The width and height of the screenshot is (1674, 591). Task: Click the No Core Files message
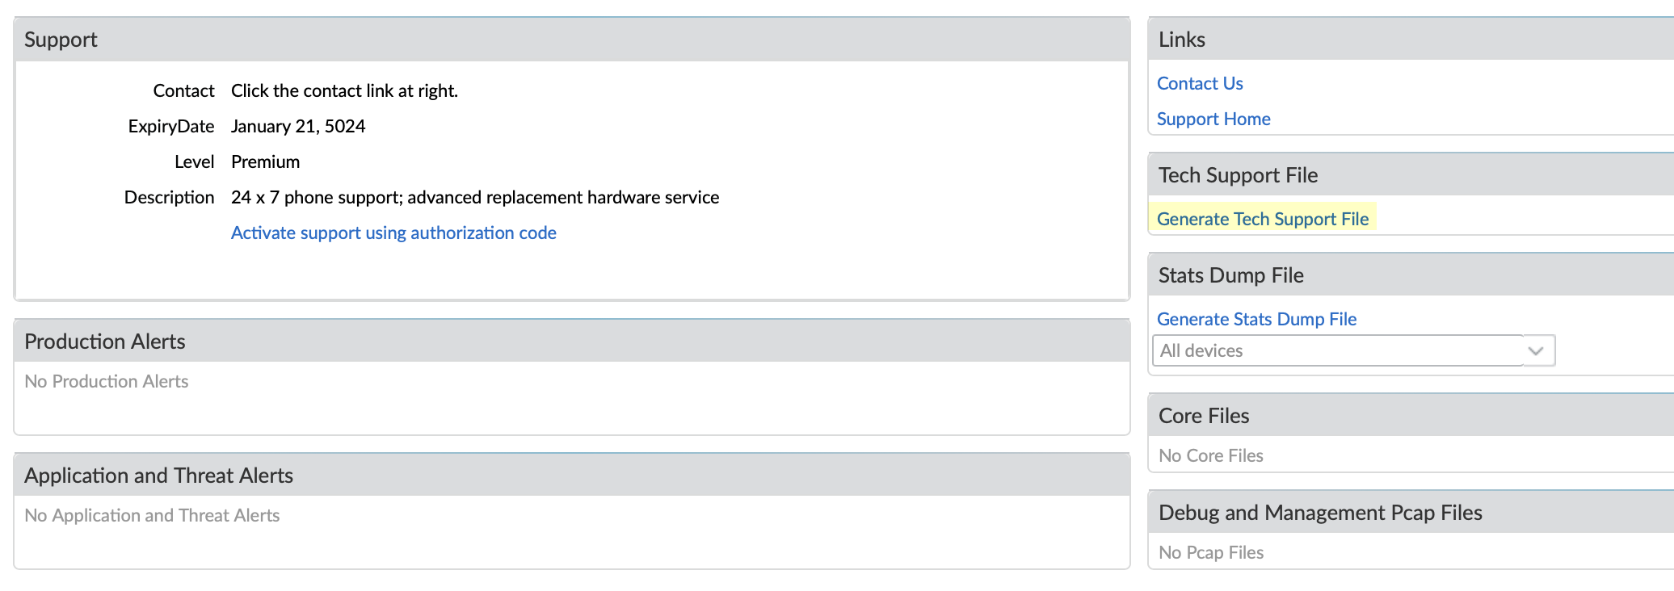click(x=1210, y=455)
